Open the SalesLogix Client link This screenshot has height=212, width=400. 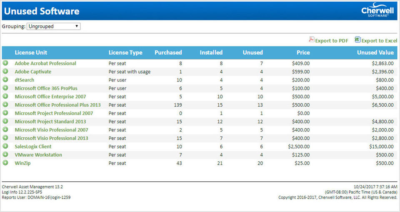click(33, 146)
